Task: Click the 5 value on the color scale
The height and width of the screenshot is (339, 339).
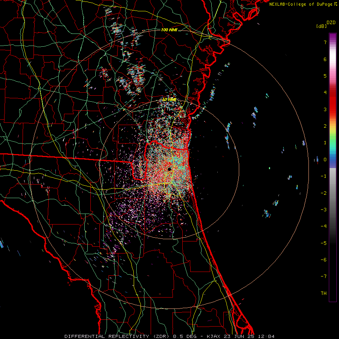Action: 325,76
